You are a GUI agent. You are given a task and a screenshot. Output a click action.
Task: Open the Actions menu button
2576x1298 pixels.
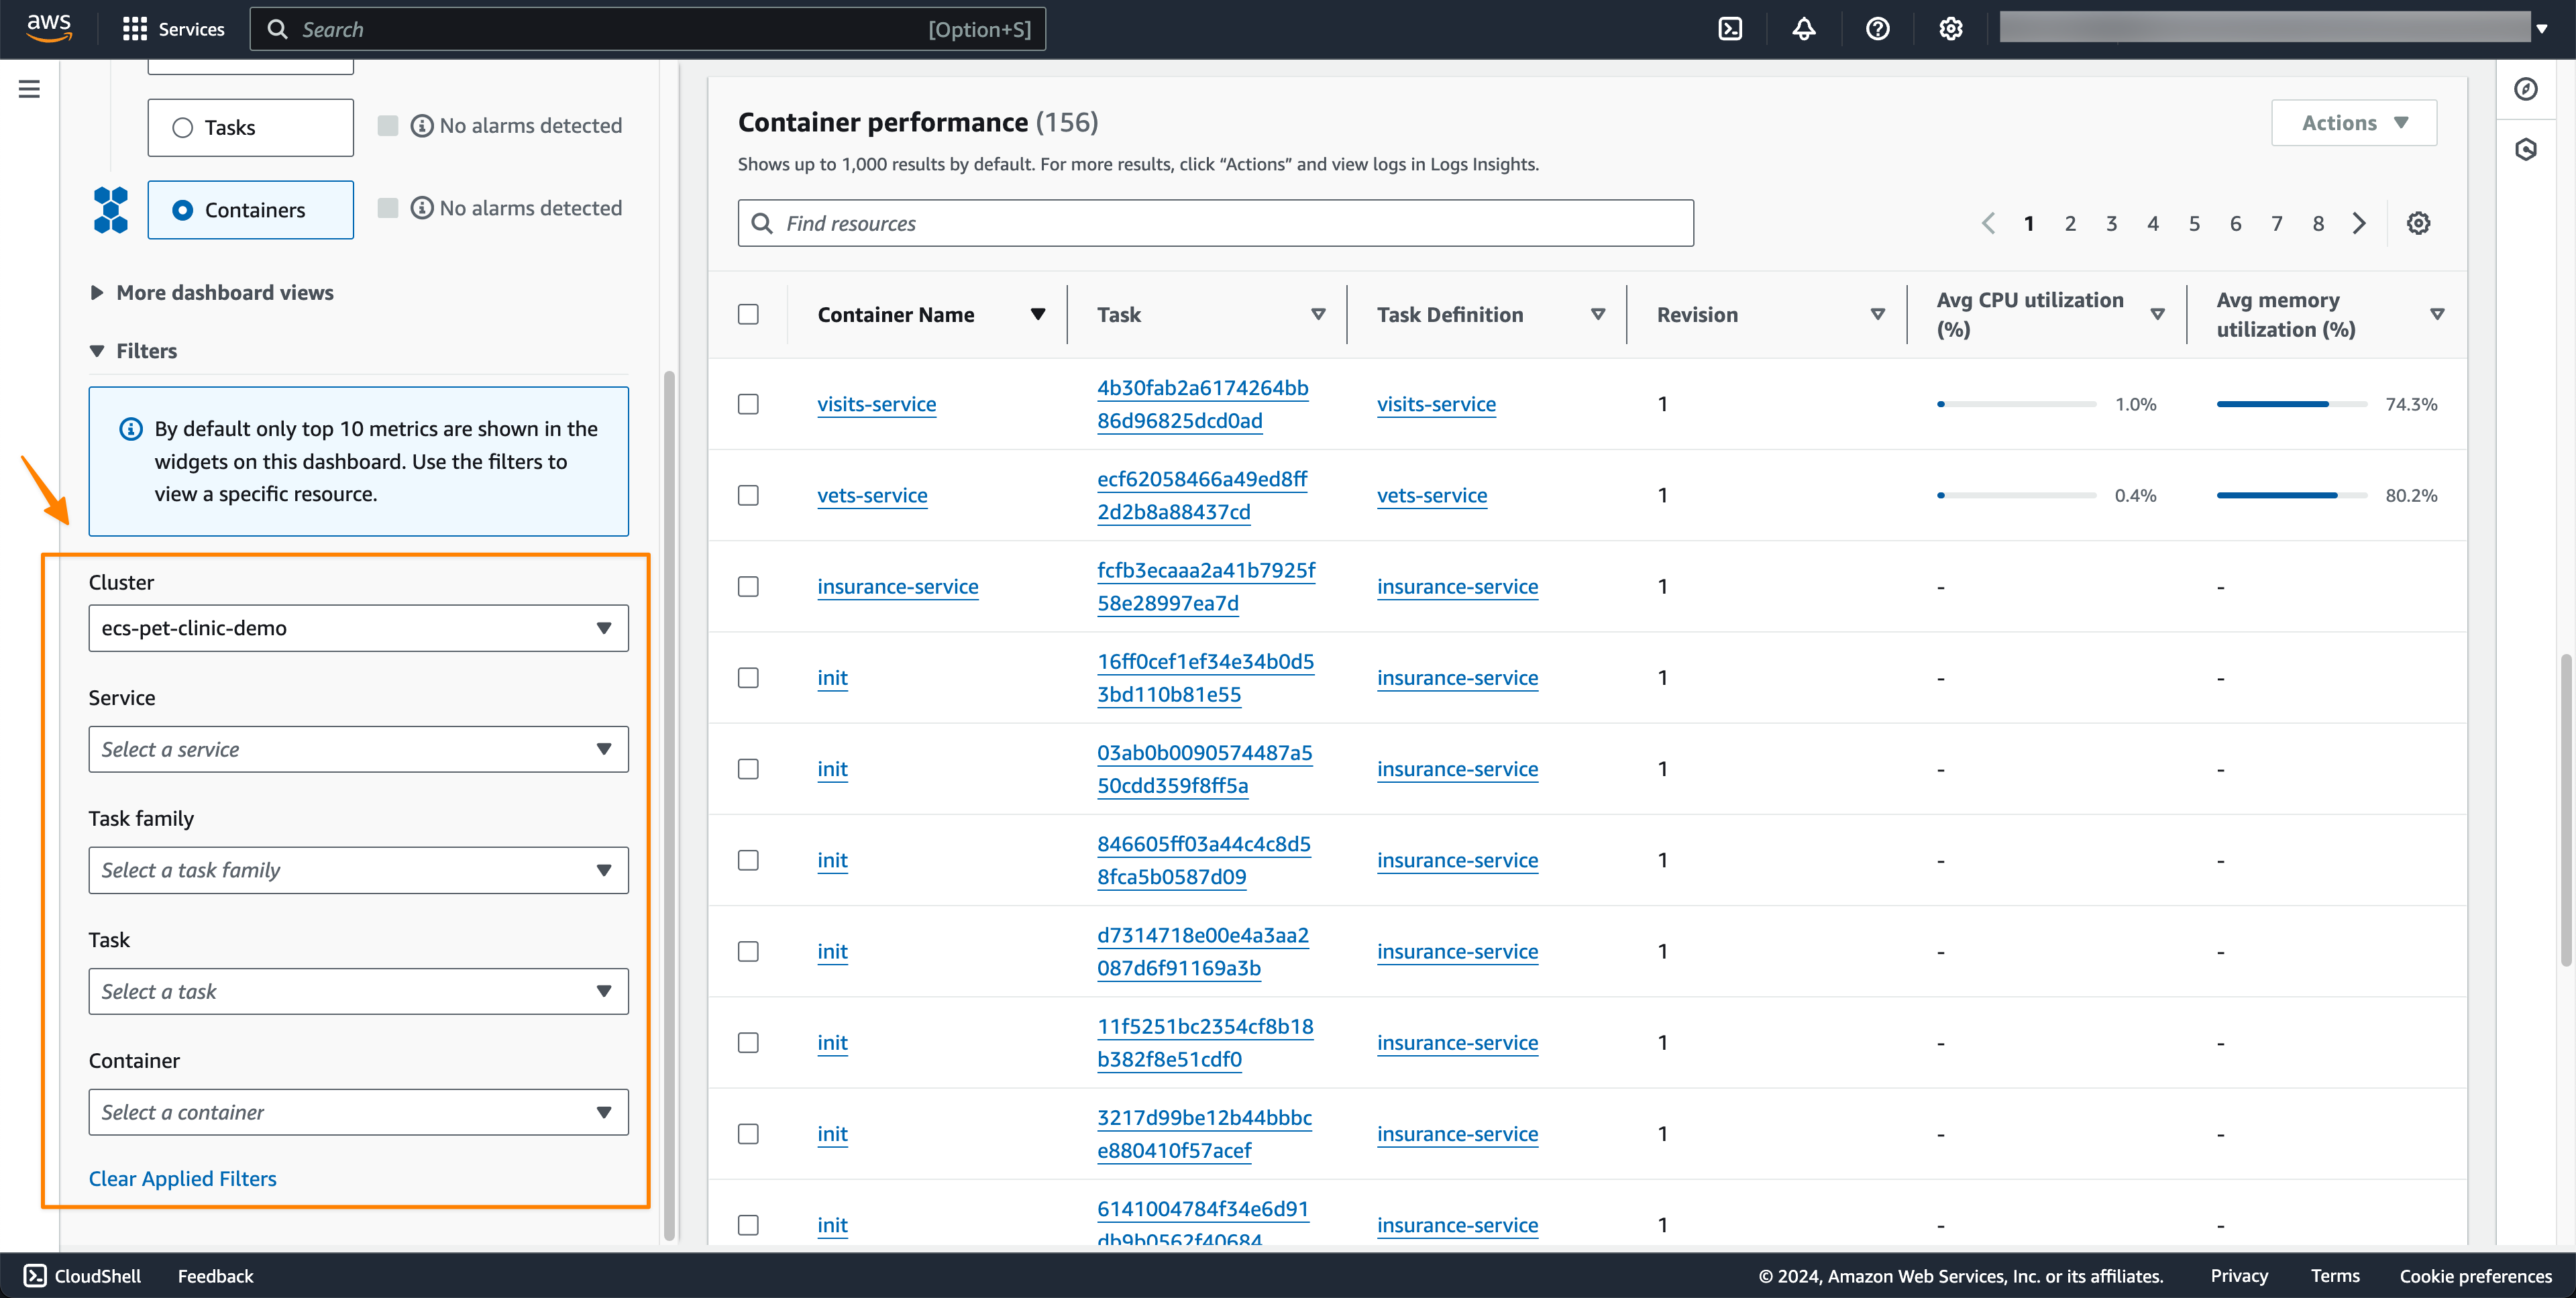(x=2353, y=123)
